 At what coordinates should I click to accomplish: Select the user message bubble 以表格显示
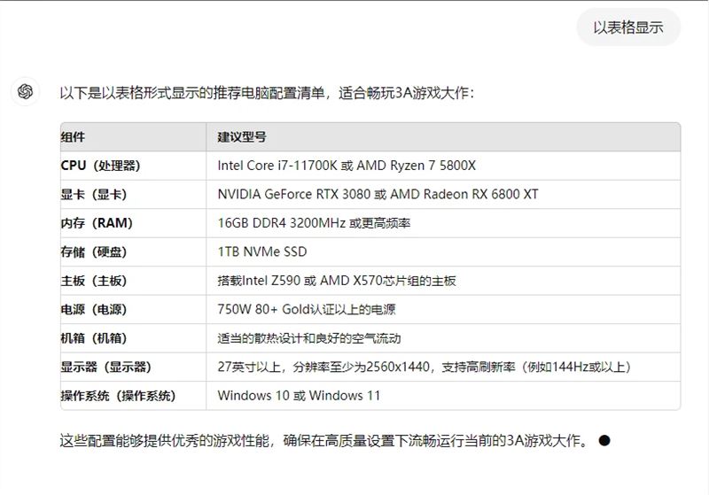(x=628, y=27)
